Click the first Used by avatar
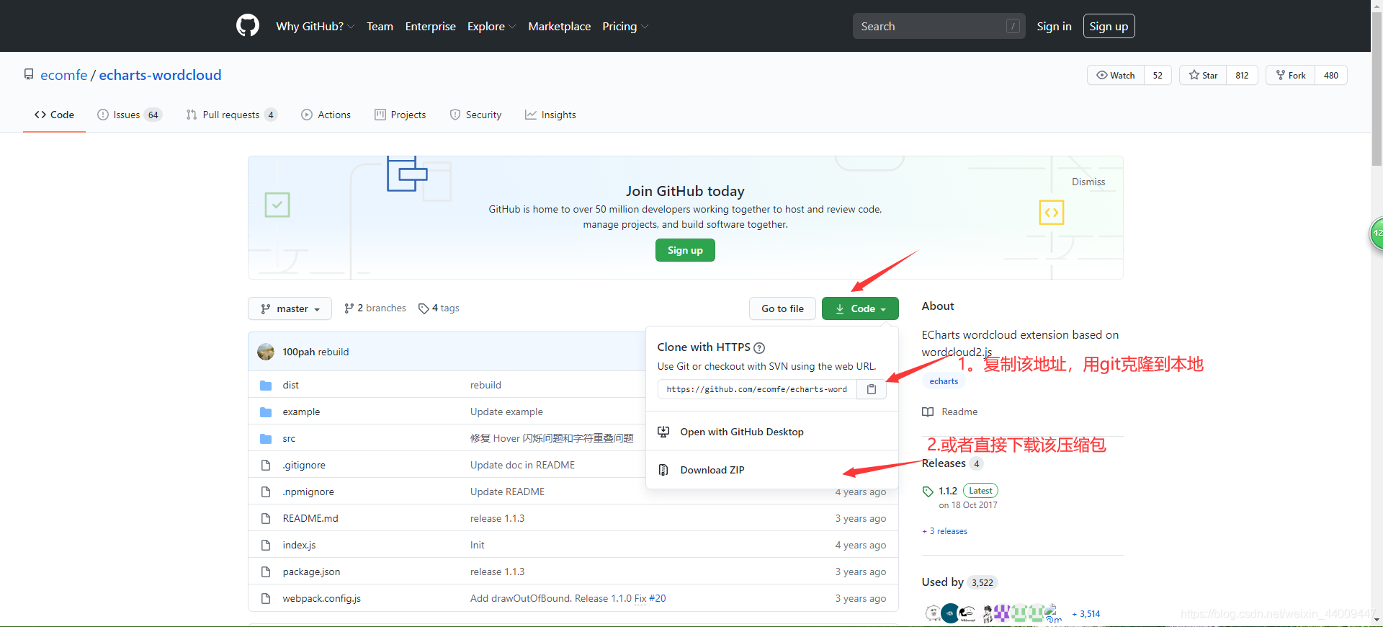 click(x=933, y=613)
